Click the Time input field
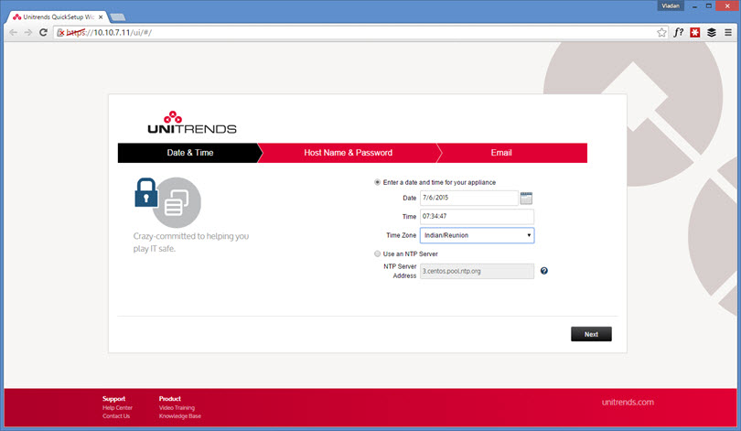The image size is (741, 431). pos(477,217)
